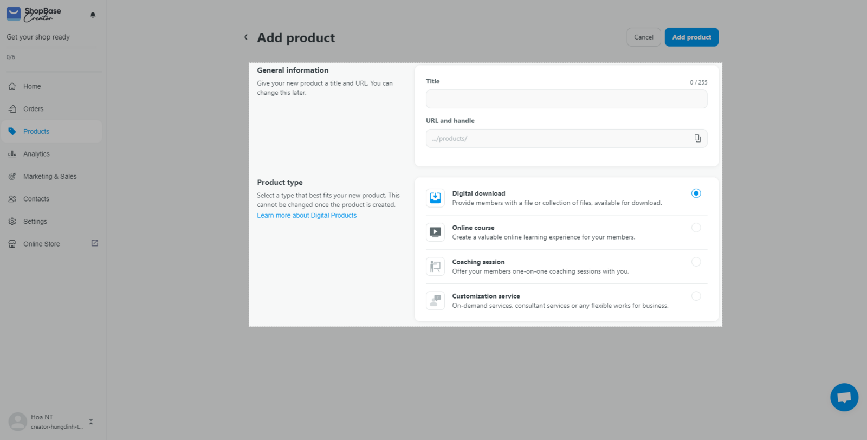Screen dimensions: 867x440
Task: Select Digital download radio button
Action: tap(696, 193)
